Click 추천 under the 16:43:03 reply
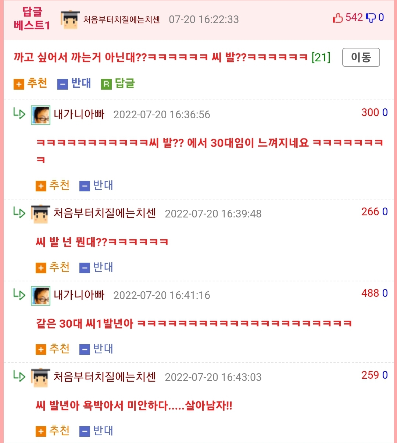The height and width of the screenshot is (443, 397). pyautogui.click(x=53, y=431)
